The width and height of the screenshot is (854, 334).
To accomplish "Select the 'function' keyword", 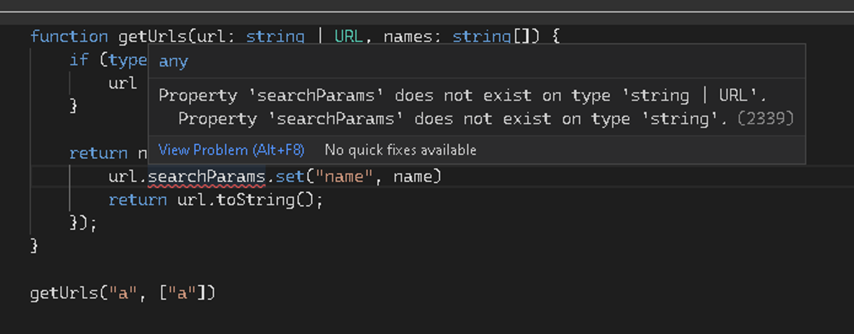I will [69, 37].
